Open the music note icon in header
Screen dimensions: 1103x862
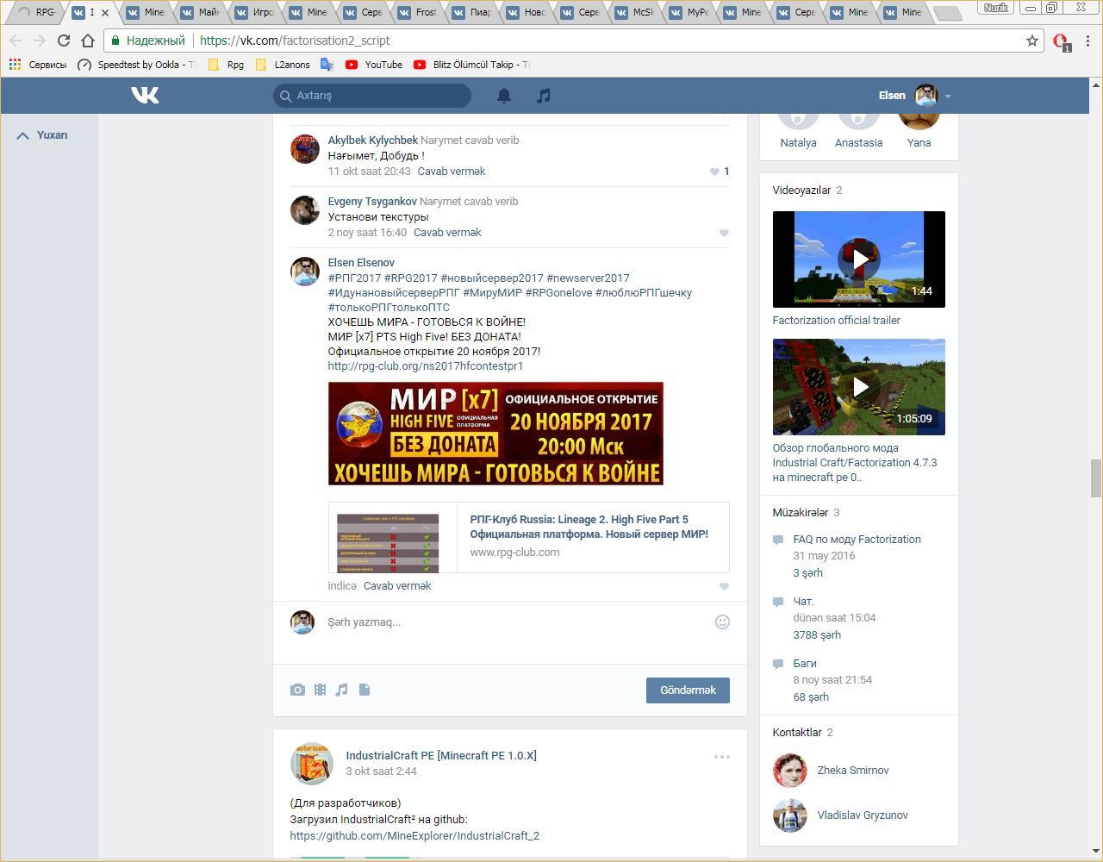(543, 96)
